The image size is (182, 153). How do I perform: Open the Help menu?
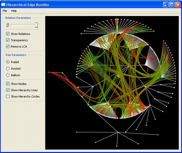[x=14, y=11]
